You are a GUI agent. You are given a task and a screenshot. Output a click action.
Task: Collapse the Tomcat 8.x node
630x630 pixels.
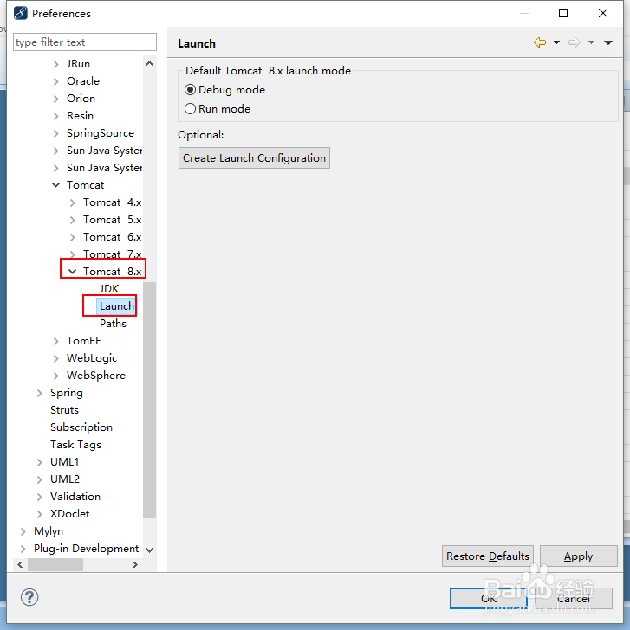73,272
